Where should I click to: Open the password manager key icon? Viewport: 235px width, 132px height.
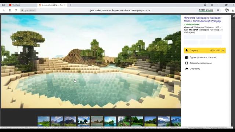coord(227,10)
